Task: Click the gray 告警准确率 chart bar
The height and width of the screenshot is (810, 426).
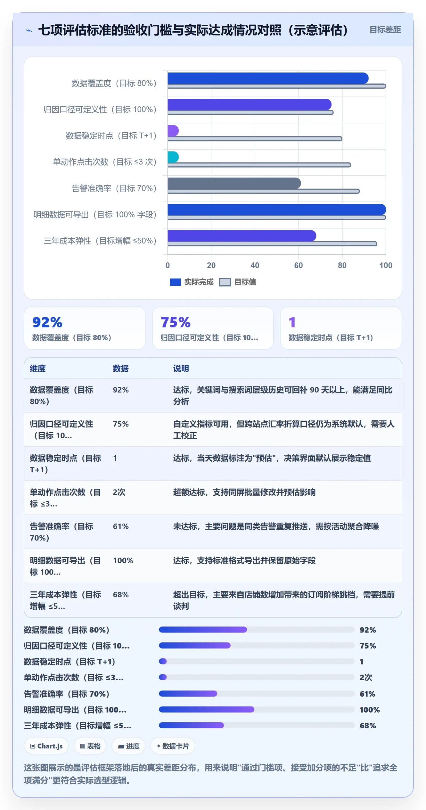Action: [x=234, y=183]
